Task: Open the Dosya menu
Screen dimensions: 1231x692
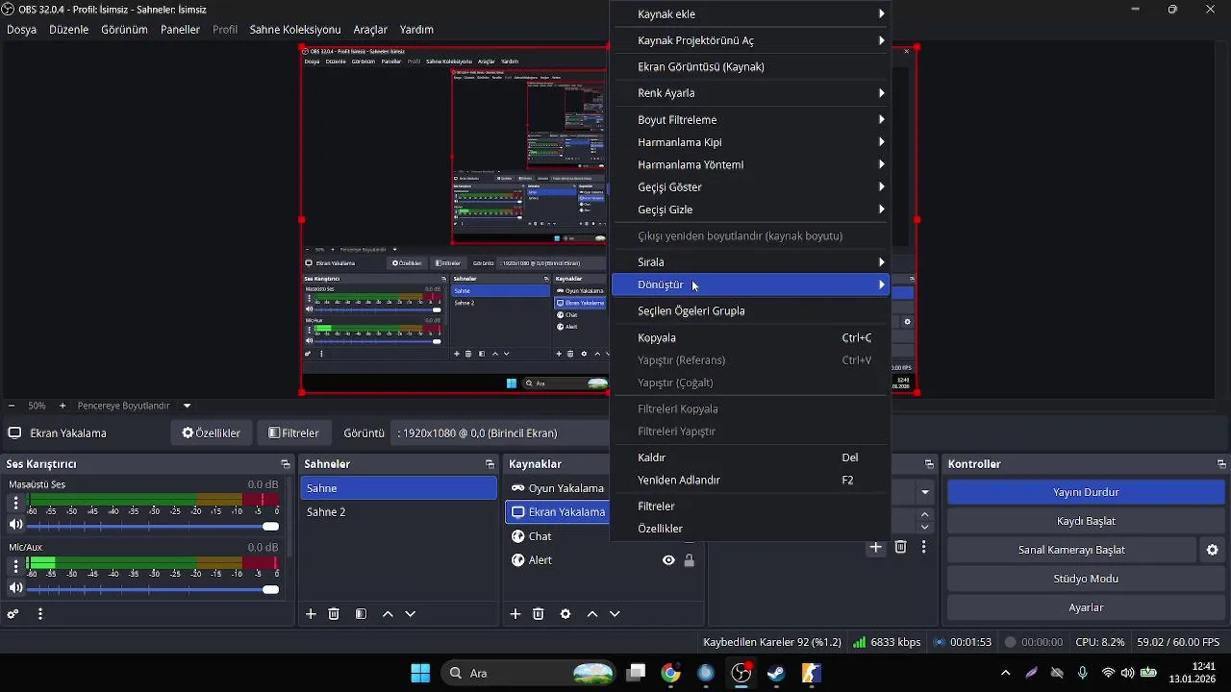Action: (x=21, y=30)
